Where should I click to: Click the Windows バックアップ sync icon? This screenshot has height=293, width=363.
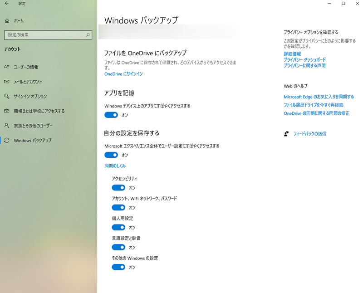pyautogui.click(x=7, y=141)
